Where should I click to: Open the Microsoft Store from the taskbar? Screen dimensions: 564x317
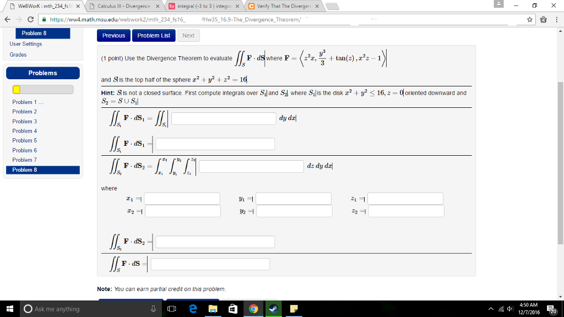(x=232, y=308)
